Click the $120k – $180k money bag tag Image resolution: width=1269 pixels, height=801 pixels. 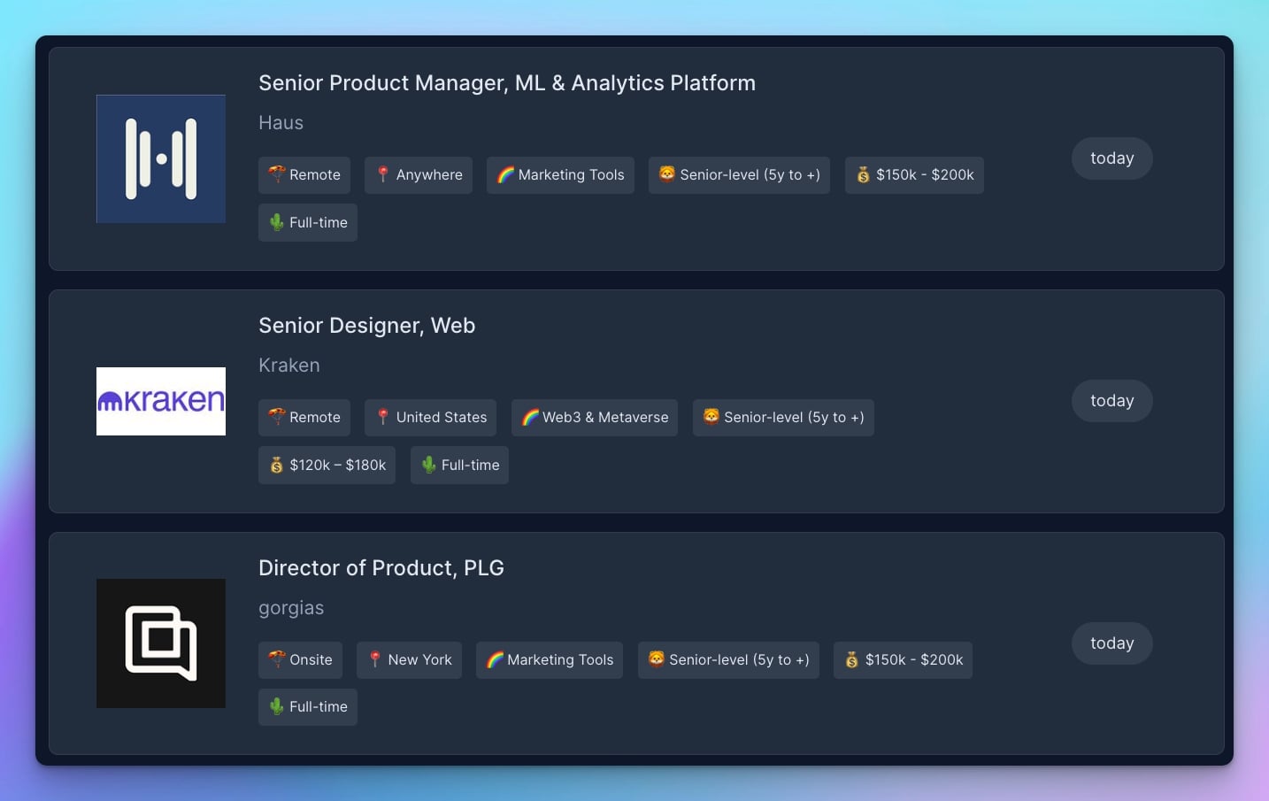(327, 466)
